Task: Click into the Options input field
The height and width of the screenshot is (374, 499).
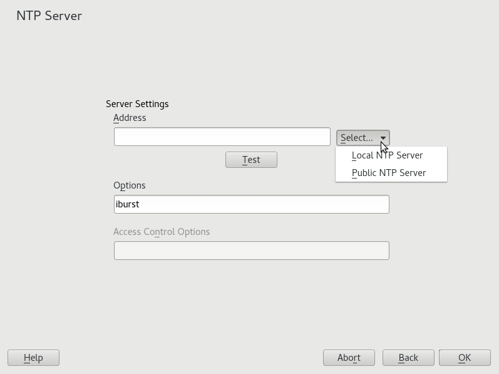Action: tap(251, 204)
